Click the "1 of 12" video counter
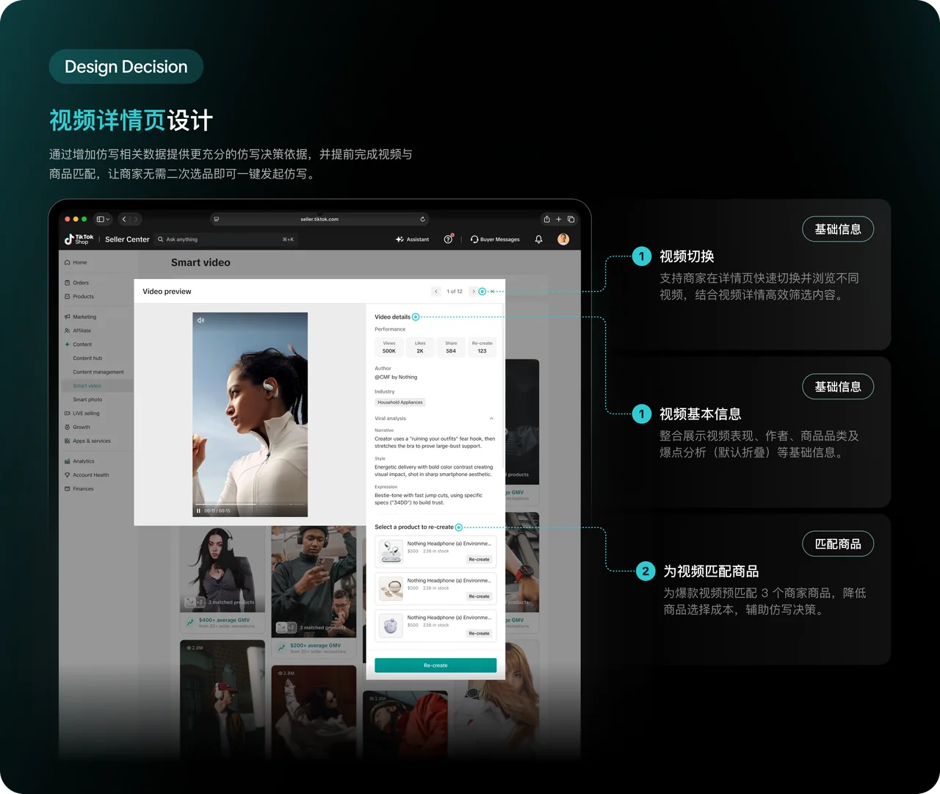The height and width of the screenshot is (794, 940). point(455,292)
